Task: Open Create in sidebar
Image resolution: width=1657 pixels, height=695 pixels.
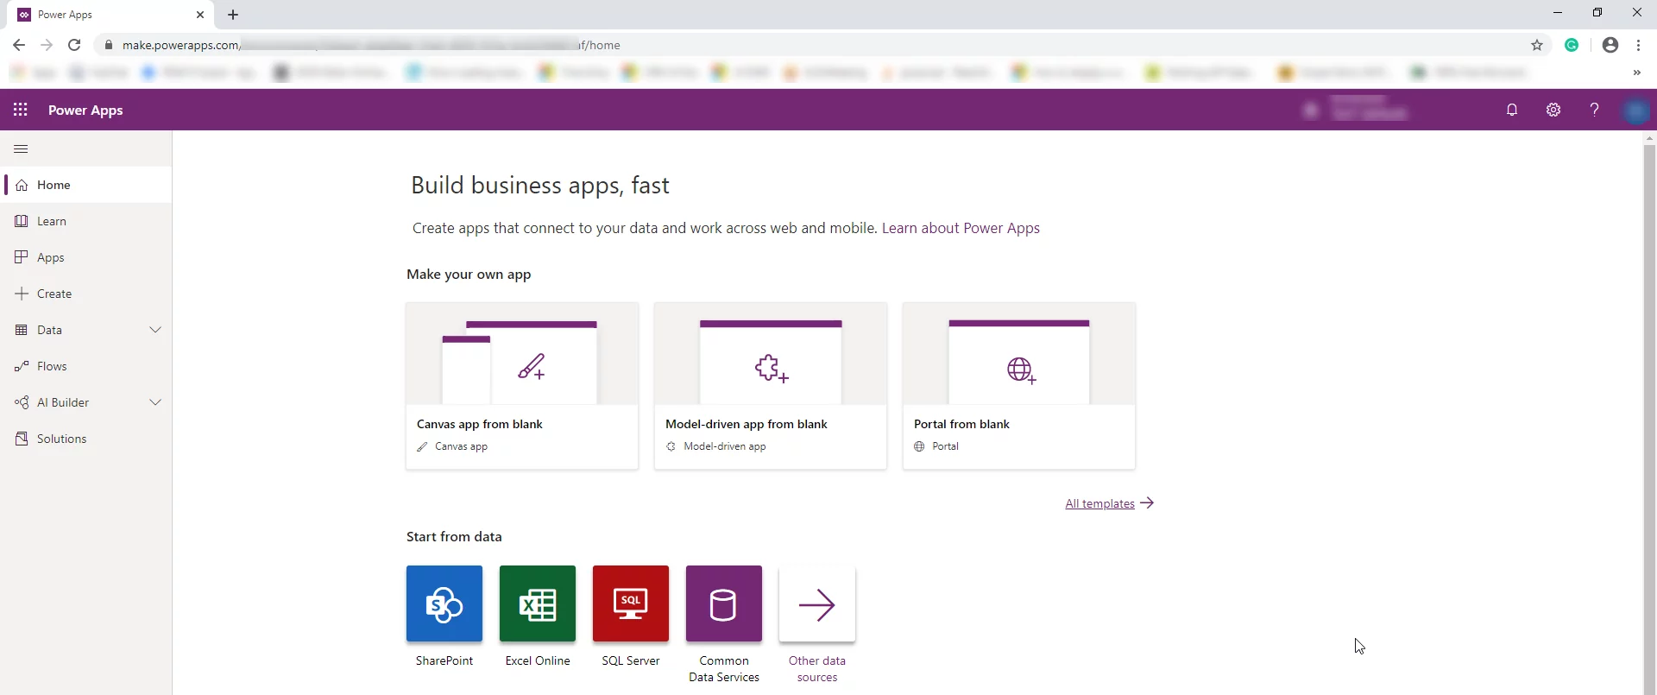Action: 86,294
